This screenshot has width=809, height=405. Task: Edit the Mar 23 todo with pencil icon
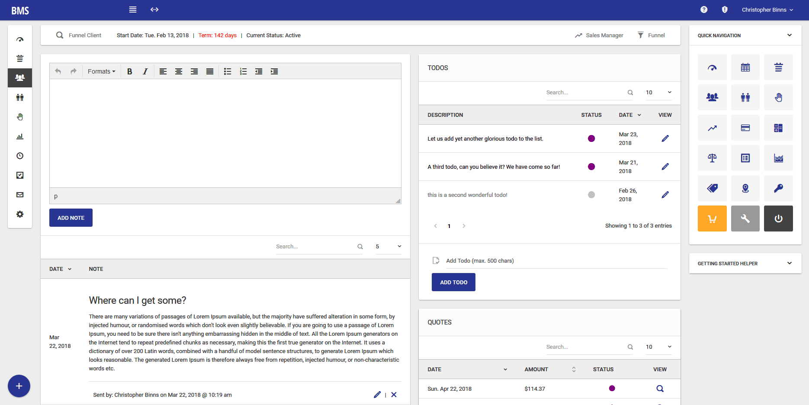[665, 138]
